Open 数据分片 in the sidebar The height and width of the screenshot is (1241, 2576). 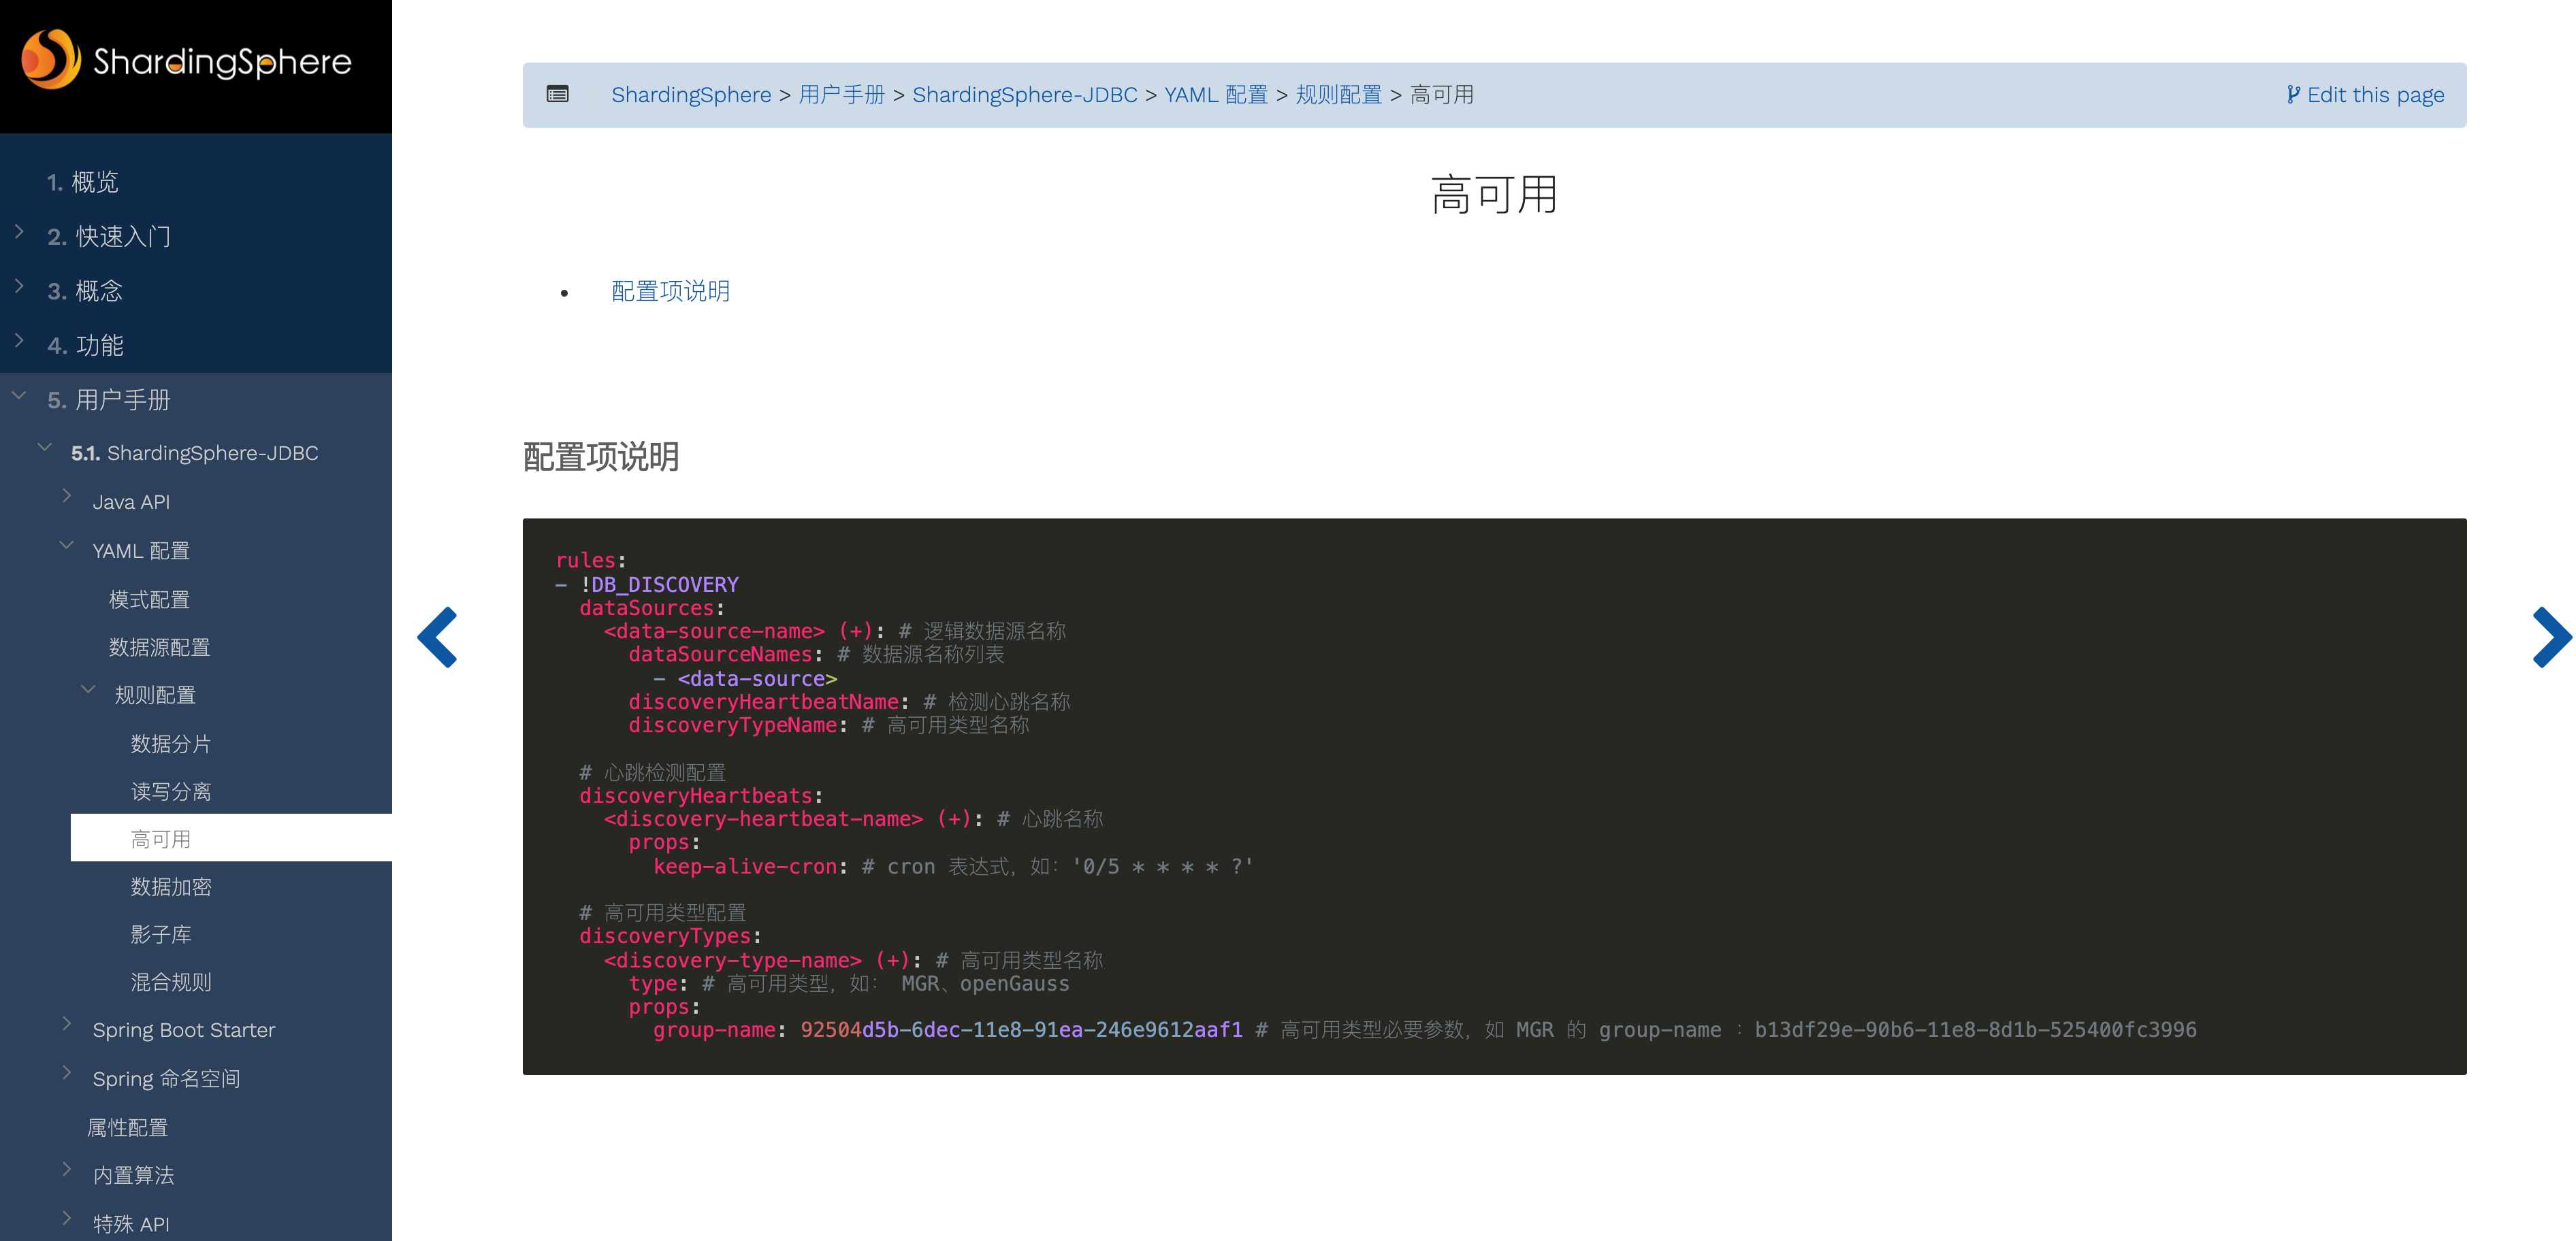tap(171, 744)
